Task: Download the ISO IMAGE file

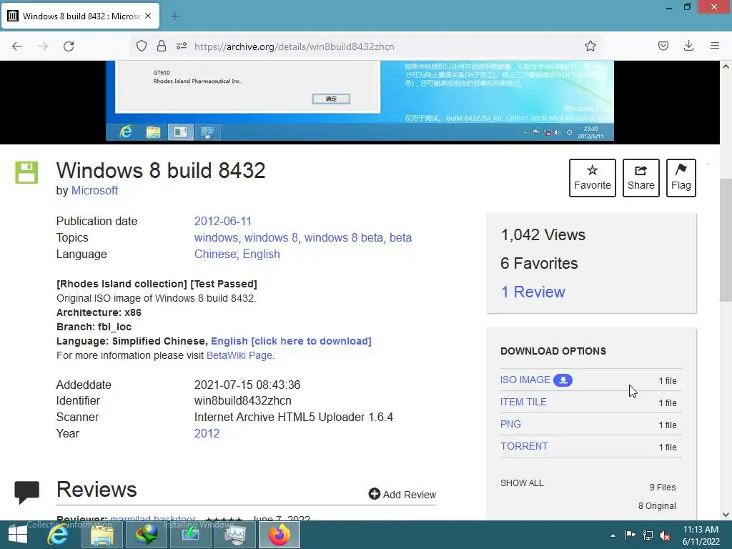Action: [525, 380]
